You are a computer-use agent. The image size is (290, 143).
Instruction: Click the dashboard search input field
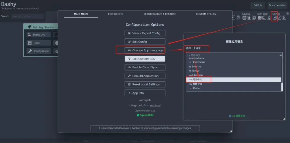pyautogui.click(x=28, y=16)
